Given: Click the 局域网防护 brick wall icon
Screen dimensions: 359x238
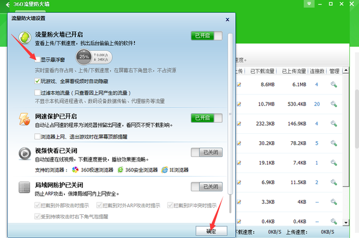Looking at the screenshot, I should coord(24,188).
